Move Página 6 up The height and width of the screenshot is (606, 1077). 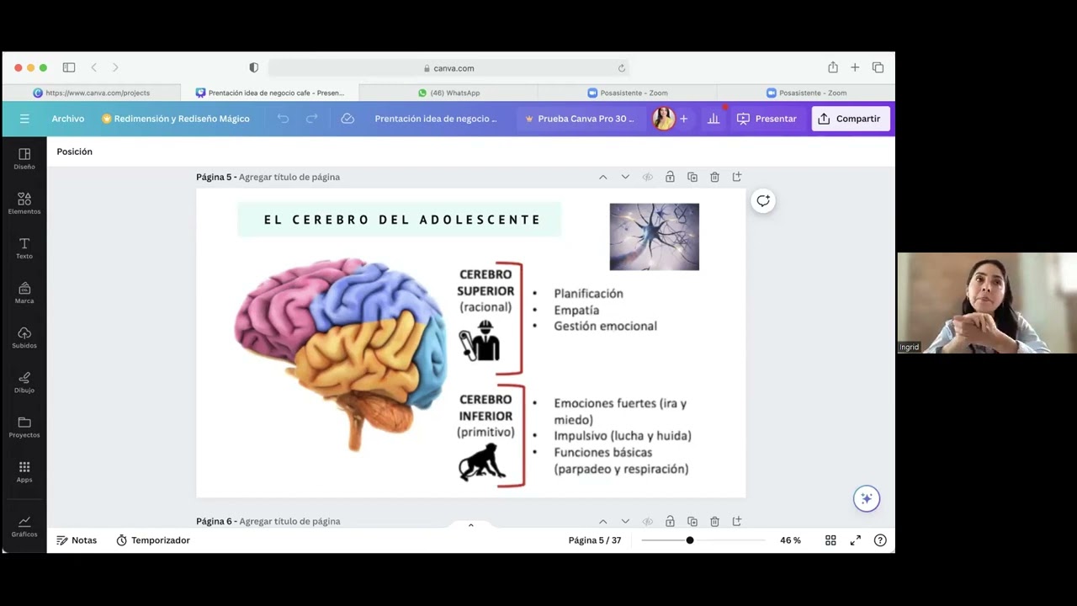(x=602, y=522)
